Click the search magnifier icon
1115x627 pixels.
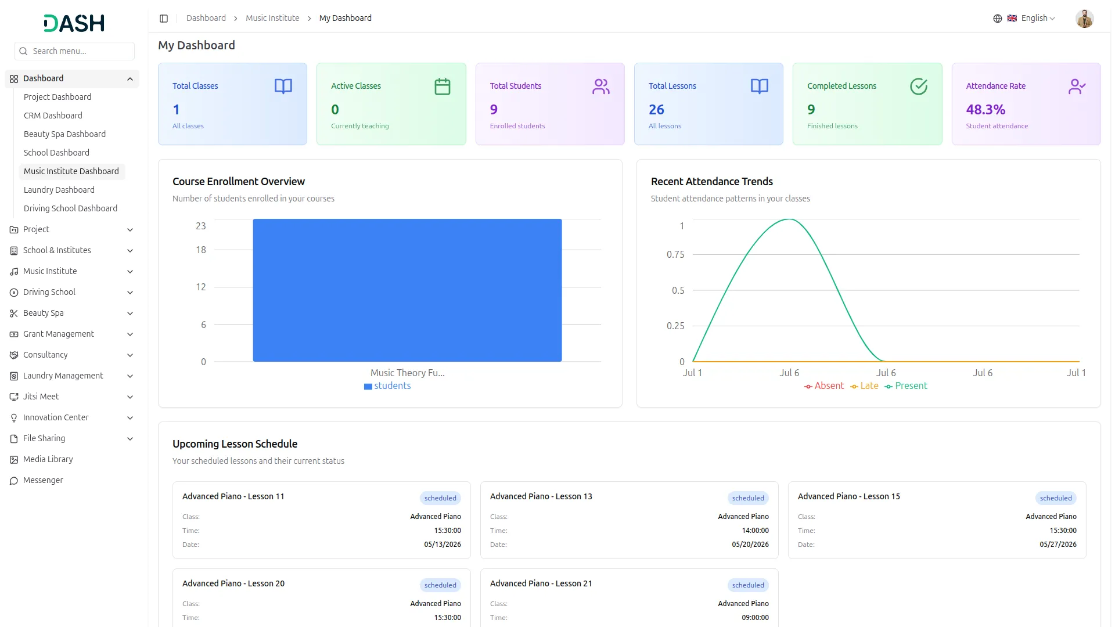click(23, 51)
